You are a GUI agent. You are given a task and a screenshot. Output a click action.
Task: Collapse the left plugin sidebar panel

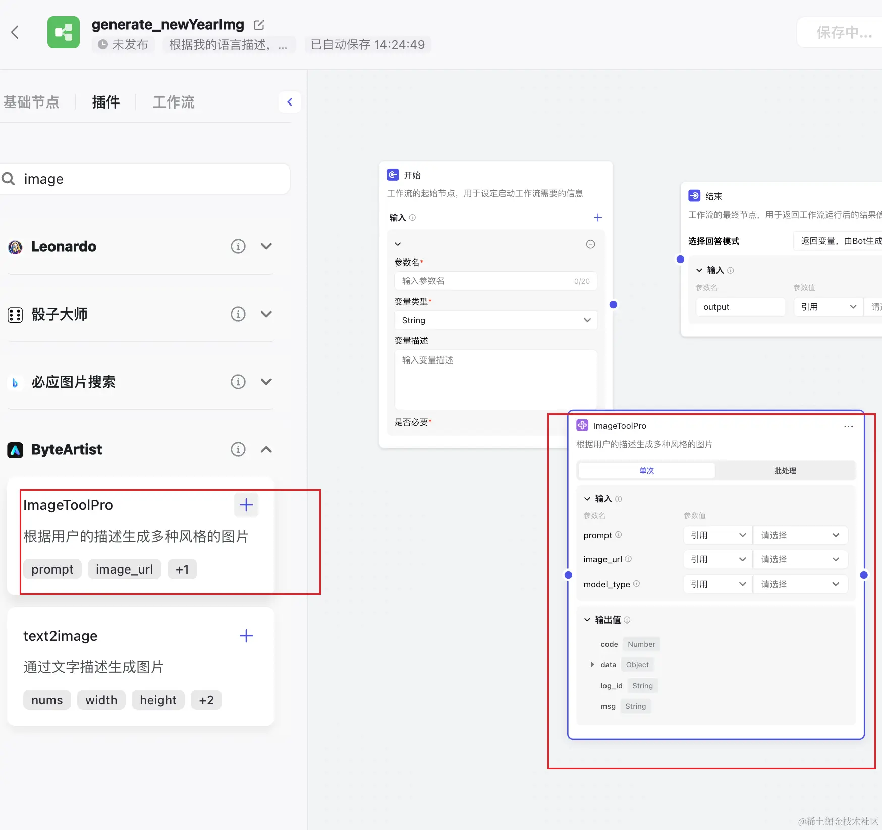[290, 102]
